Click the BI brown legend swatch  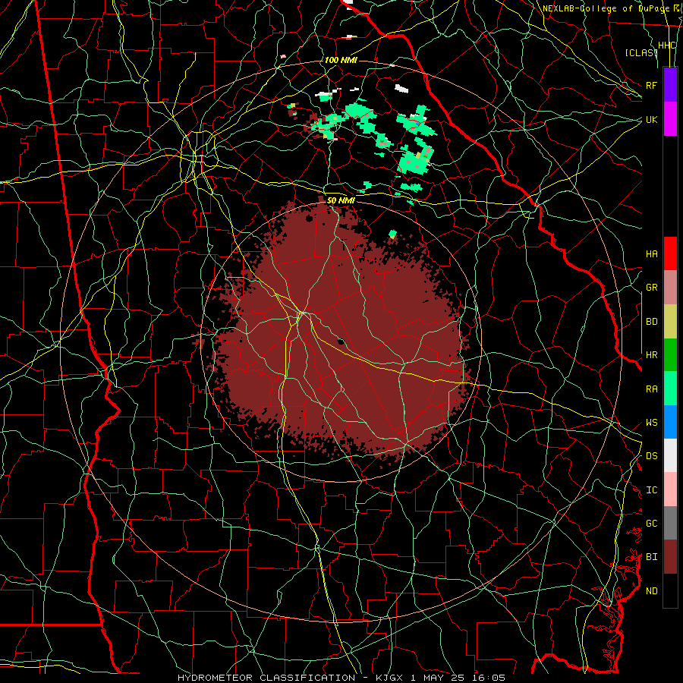click(670, 557)
